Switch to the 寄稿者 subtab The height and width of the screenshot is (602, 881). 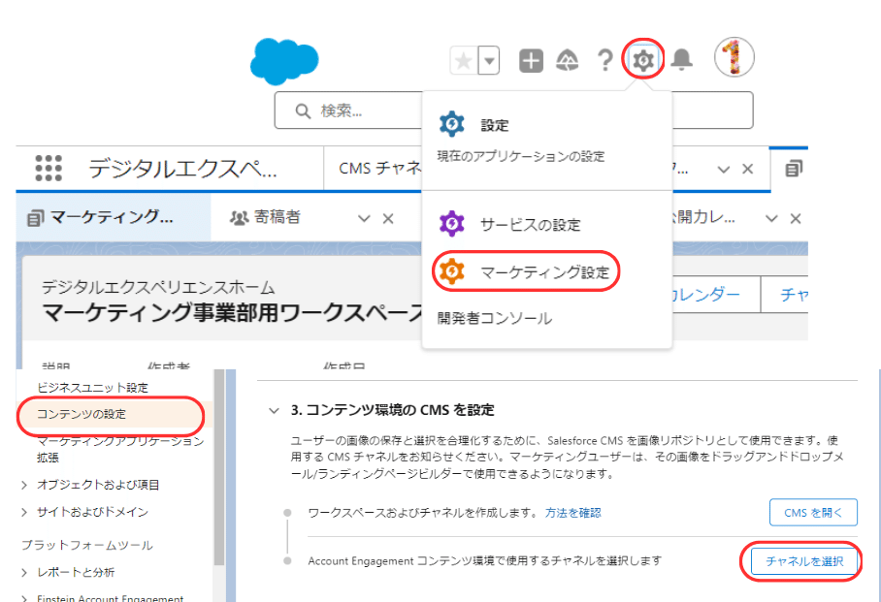(x=277, y=217)
